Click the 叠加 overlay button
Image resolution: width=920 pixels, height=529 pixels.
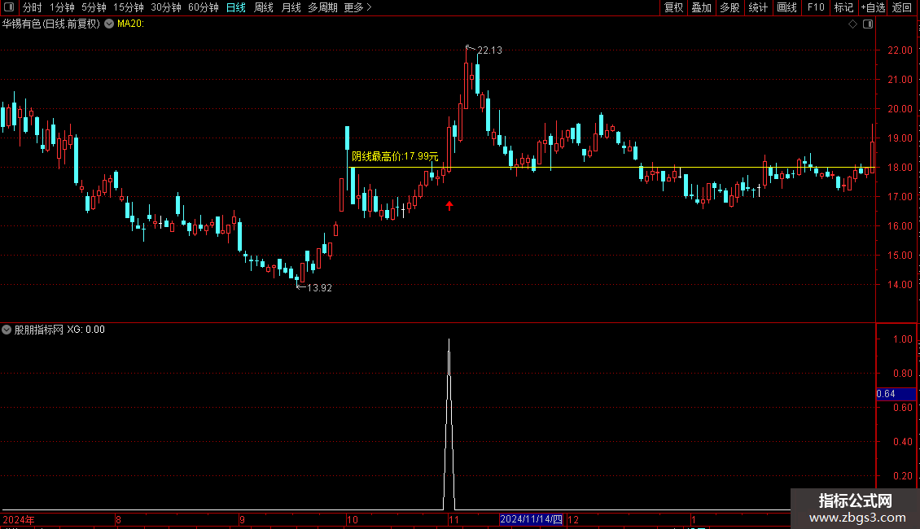pyautogui.click(x=701, y=7)
